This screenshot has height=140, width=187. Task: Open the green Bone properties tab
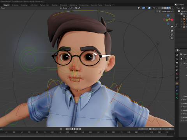177,98
